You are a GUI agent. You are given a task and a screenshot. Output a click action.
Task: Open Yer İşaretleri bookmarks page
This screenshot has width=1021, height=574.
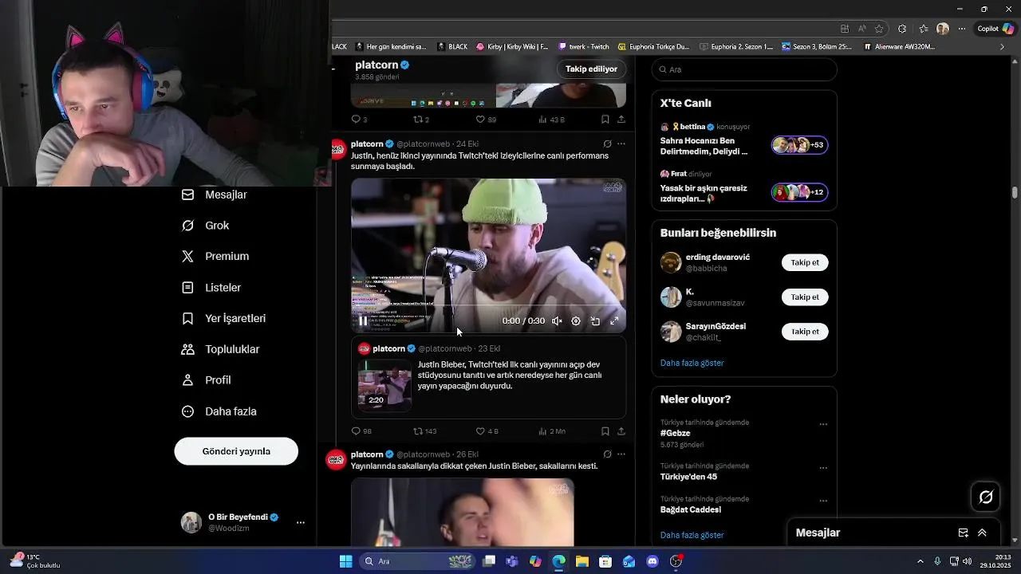(223, 318)
